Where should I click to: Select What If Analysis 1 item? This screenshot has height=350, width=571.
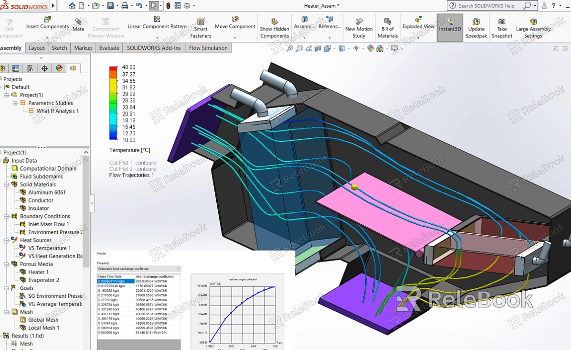click(x=57, y=111)
